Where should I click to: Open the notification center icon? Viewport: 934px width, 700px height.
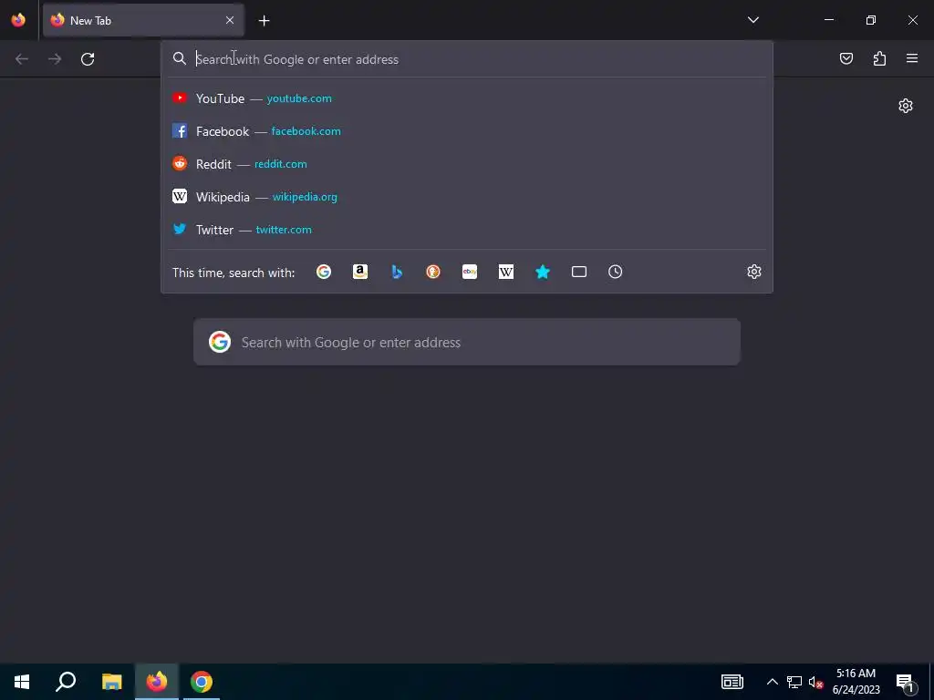tap(905, 682)
